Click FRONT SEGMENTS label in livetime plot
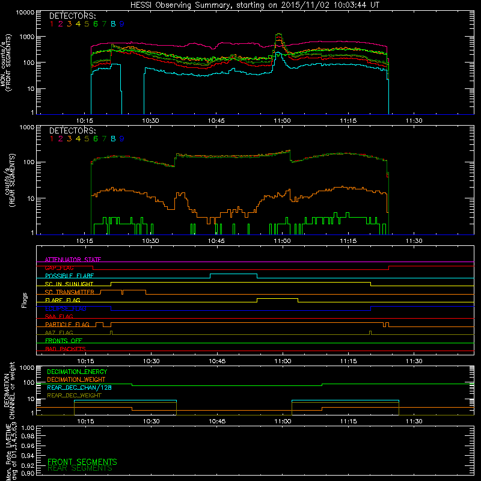The width and height of the screenshot is (481, 481). tap(82, 462)
